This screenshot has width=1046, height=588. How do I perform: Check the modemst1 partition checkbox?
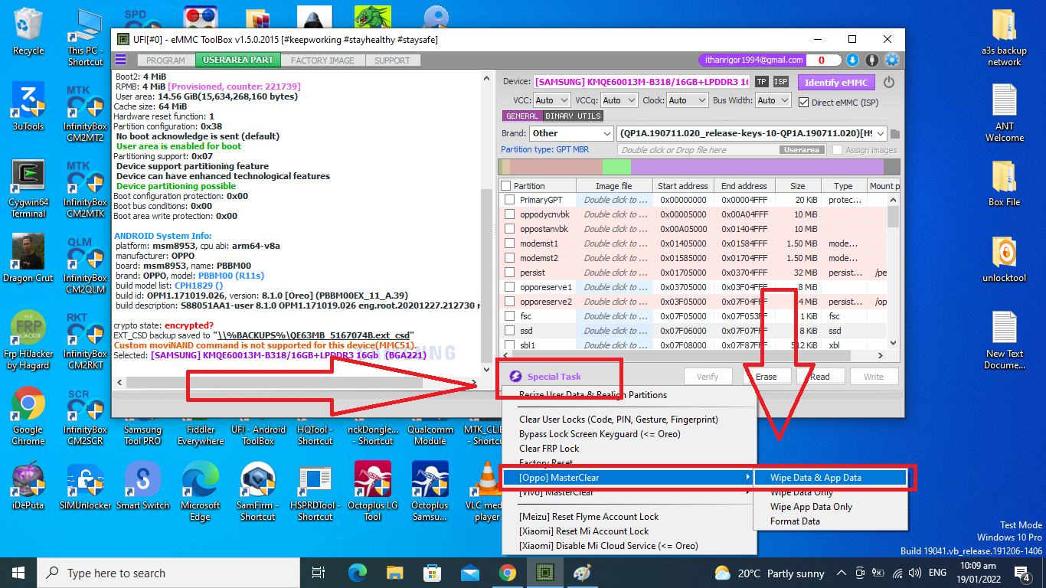[509, 243]
